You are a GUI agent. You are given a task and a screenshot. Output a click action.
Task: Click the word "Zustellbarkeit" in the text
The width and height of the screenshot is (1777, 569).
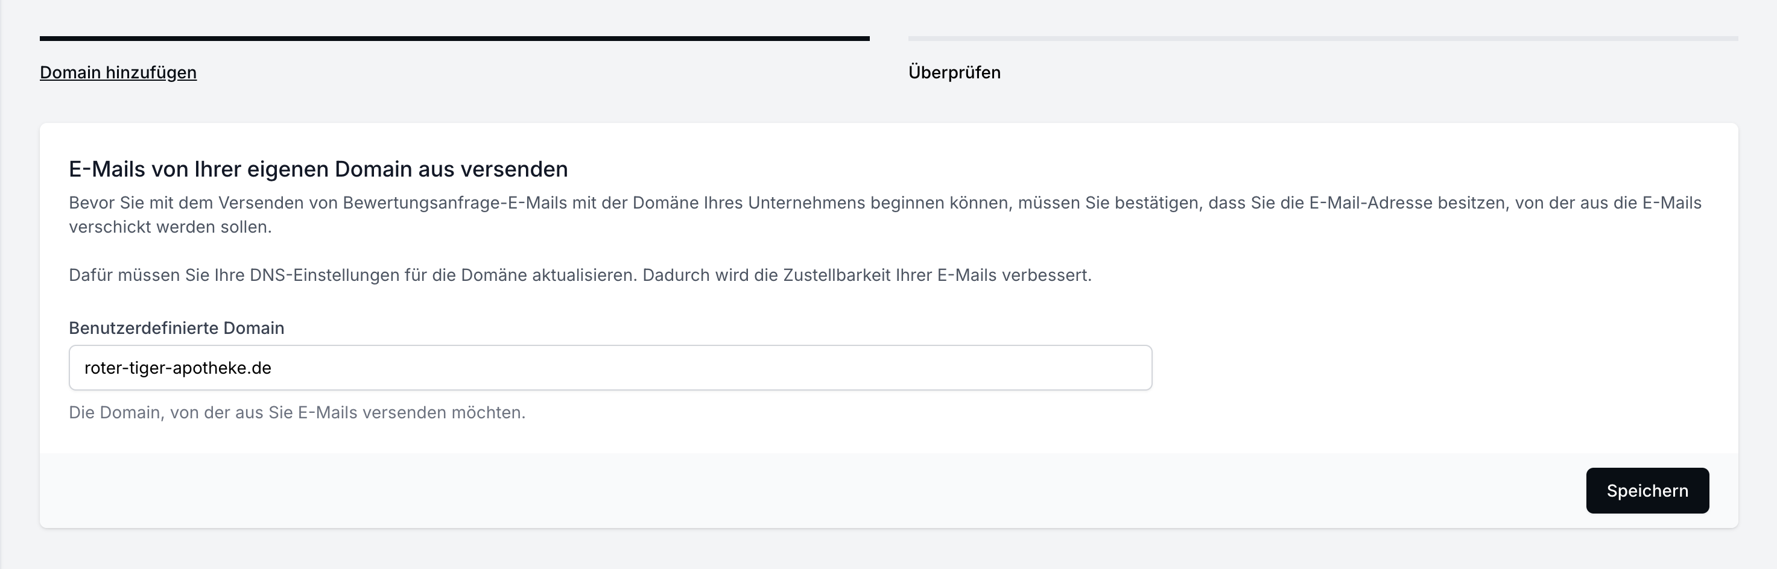(x=836, y=275)
